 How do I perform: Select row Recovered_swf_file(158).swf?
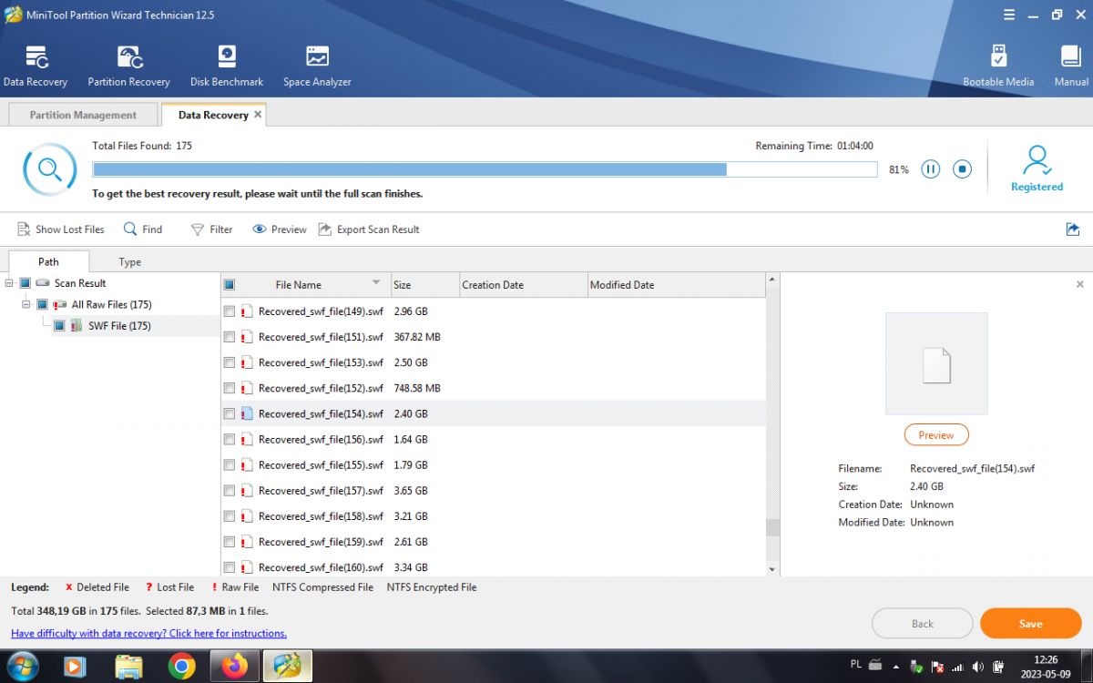(x=493, y=516)
